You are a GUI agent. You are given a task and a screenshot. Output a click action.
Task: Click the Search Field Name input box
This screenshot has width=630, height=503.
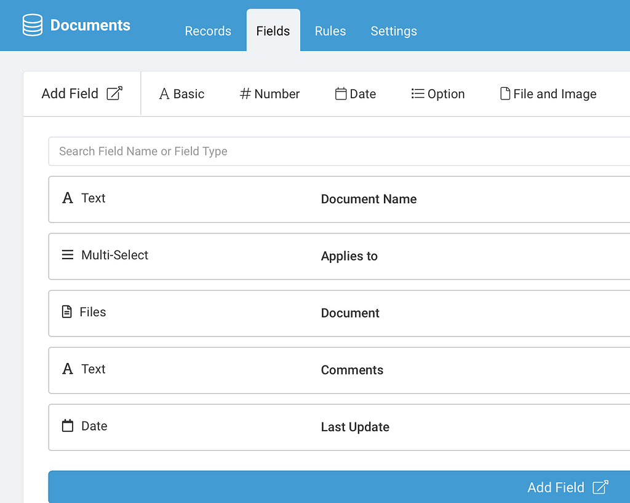click(246, 150)
